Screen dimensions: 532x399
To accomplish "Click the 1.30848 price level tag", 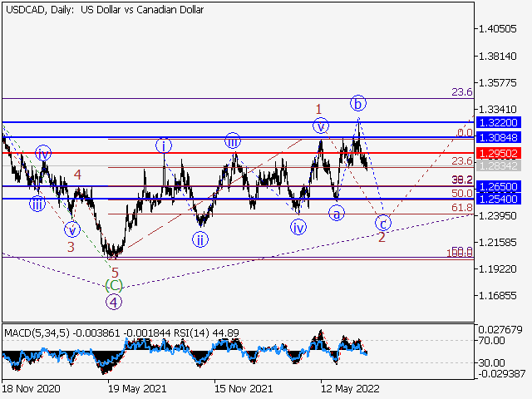I will coord(500,136).
